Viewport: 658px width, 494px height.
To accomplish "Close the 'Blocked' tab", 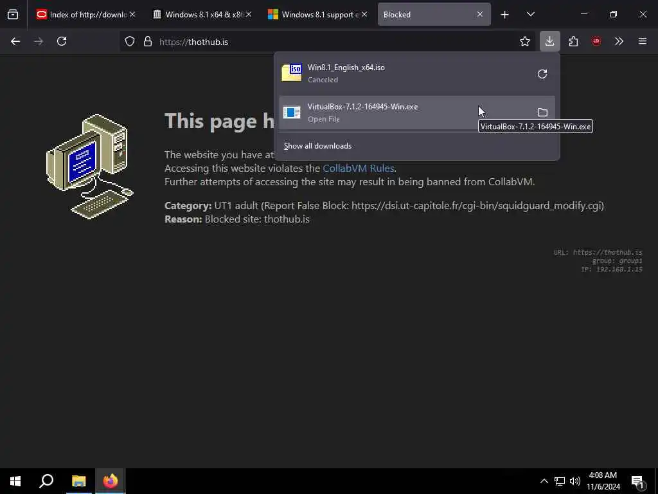I will pyautogui.click(x=479, y=15).
